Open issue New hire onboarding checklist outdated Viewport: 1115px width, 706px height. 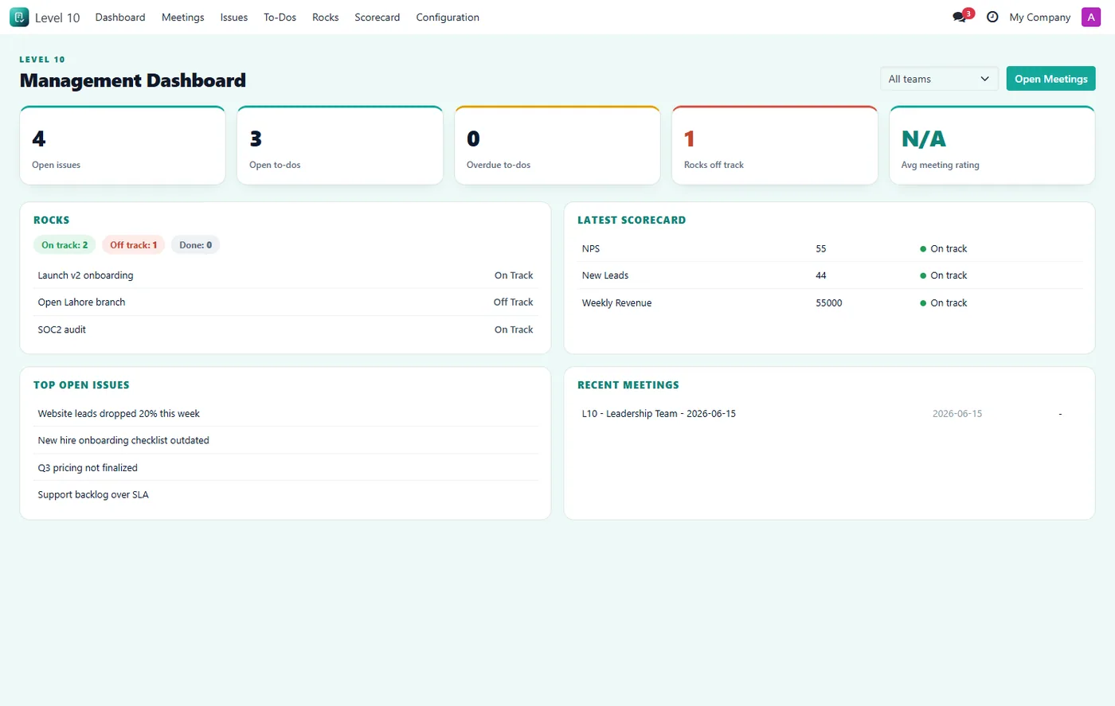pos(286,440)
